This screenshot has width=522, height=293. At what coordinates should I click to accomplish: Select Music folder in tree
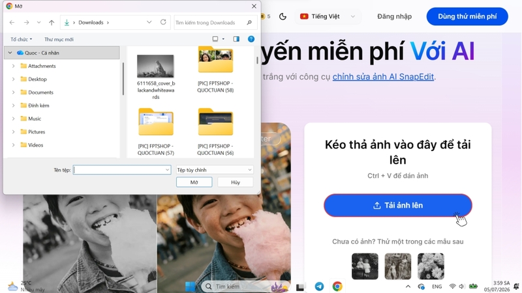pos(31,119)
